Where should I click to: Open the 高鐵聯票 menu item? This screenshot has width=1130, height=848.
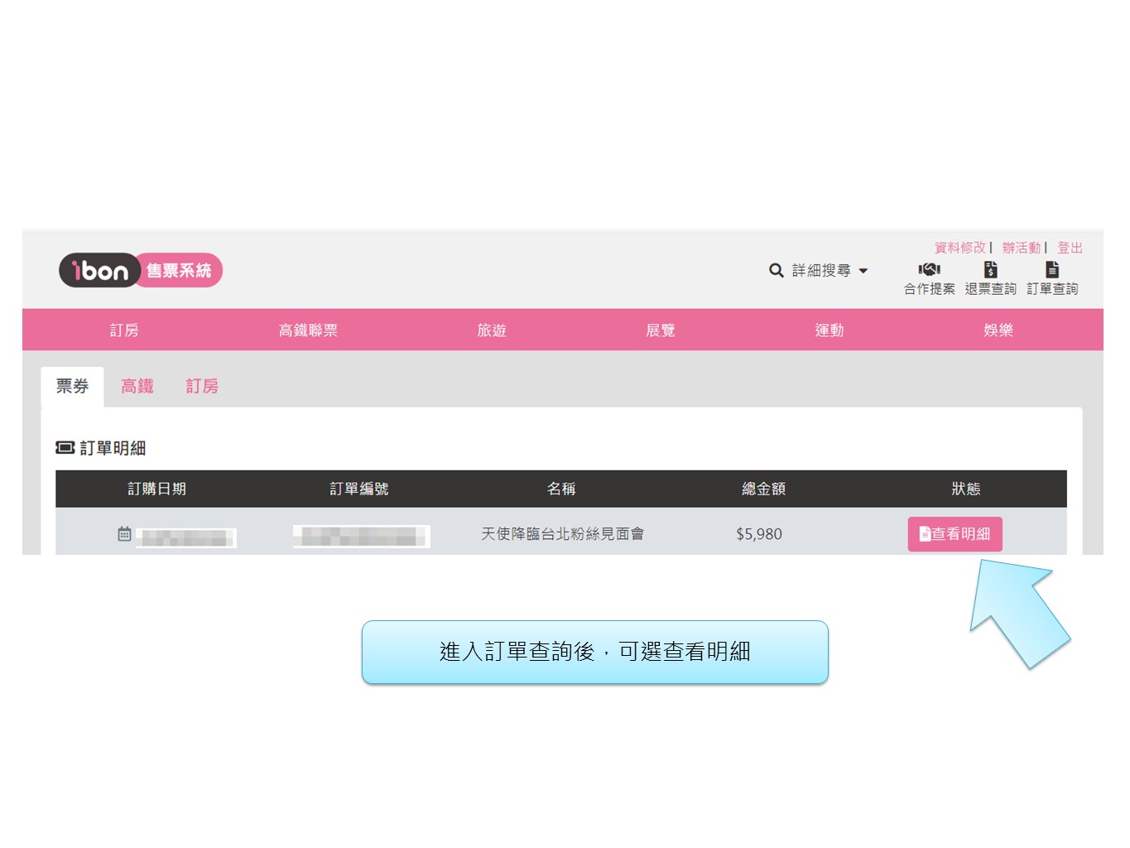click(308, 330)
